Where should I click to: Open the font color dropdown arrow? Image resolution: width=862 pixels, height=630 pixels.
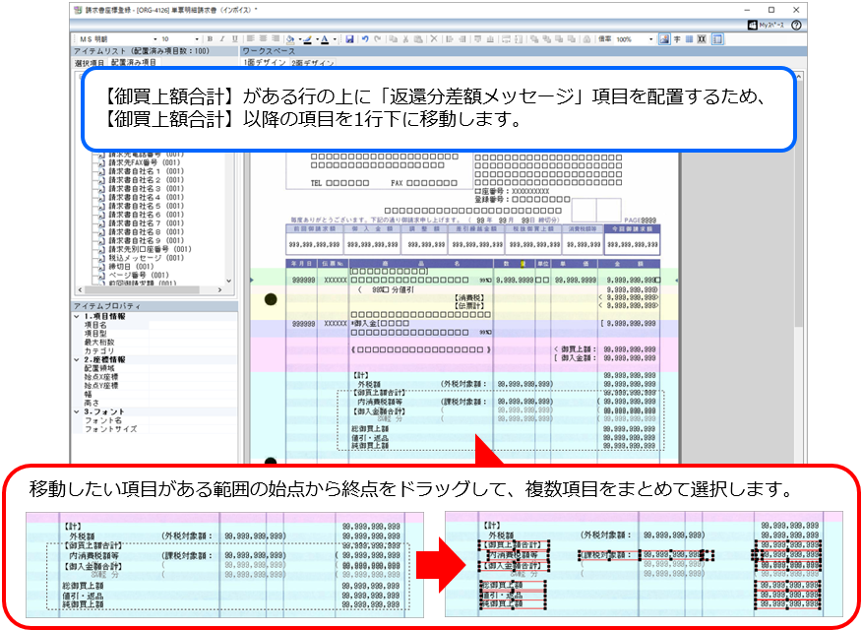335,39
